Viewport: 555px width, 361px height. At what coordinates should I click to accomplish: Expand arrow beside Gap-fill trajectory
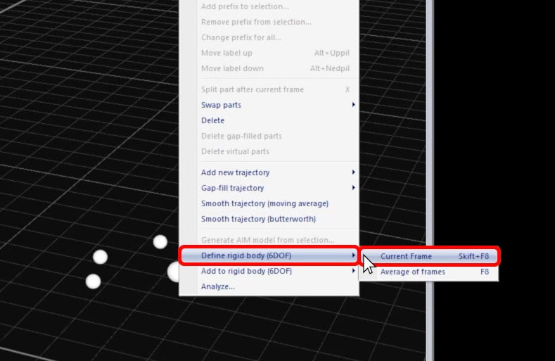click(x=353, y=188)
